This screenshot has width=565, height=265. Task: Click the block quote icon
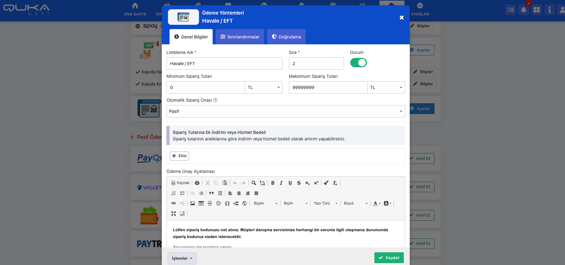tap(211, 193)
